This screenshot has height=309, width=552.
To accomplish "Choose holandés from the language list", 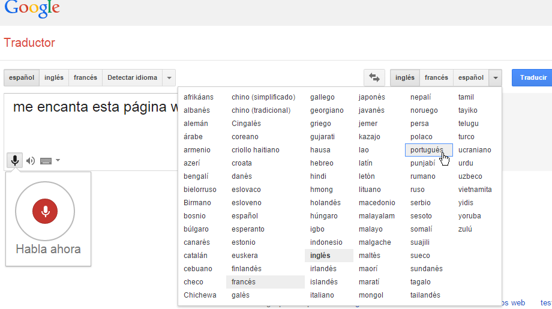I will pyautogui.click(x=325, y=203).
